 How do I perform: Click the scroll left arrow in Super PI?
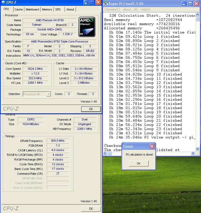(x=105, y=153)
